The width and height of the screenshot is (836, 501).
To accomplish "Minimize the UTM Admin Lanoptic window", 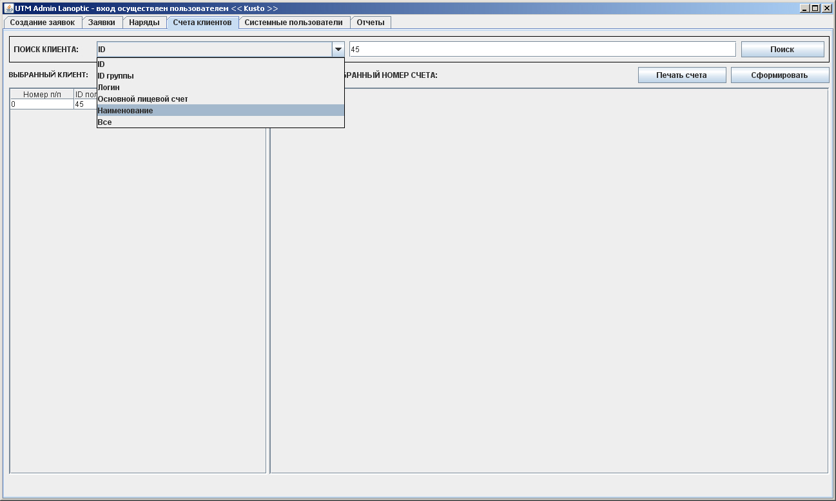I will [x=804, y=8].
